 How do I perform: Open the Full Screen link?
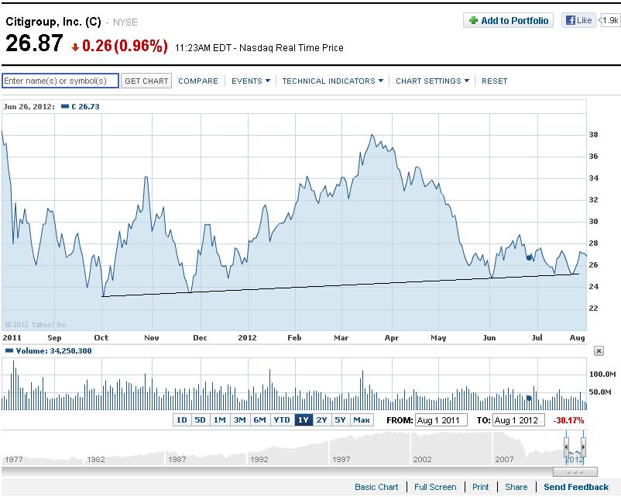tap(435, 487)
